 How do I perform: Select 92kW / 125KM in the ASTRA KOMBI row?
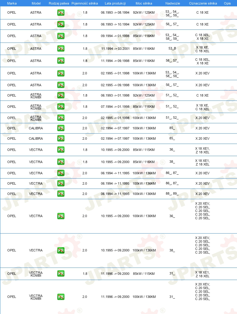[144, 96]
